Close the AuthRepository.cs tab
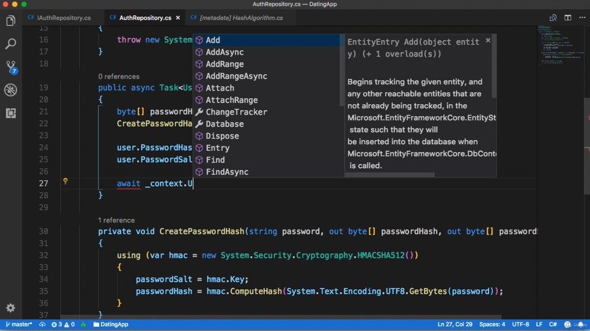Viewport: 590px width, 331px height. (x=178, y=18)
